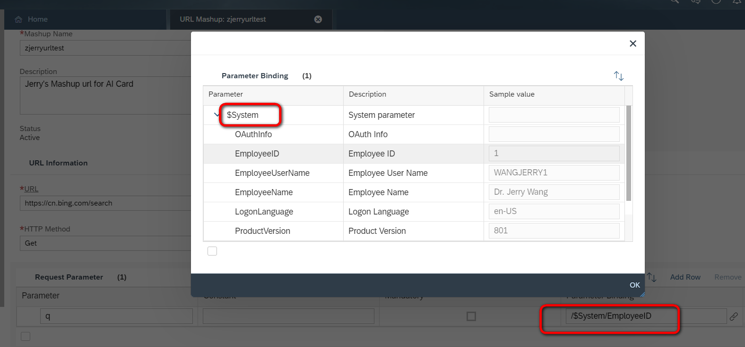Image resolution: width=745 pixels, height=347 pixels.
Task: Close the URL Mashup zjerryurltest tab
Action: (x=318, y=19)
